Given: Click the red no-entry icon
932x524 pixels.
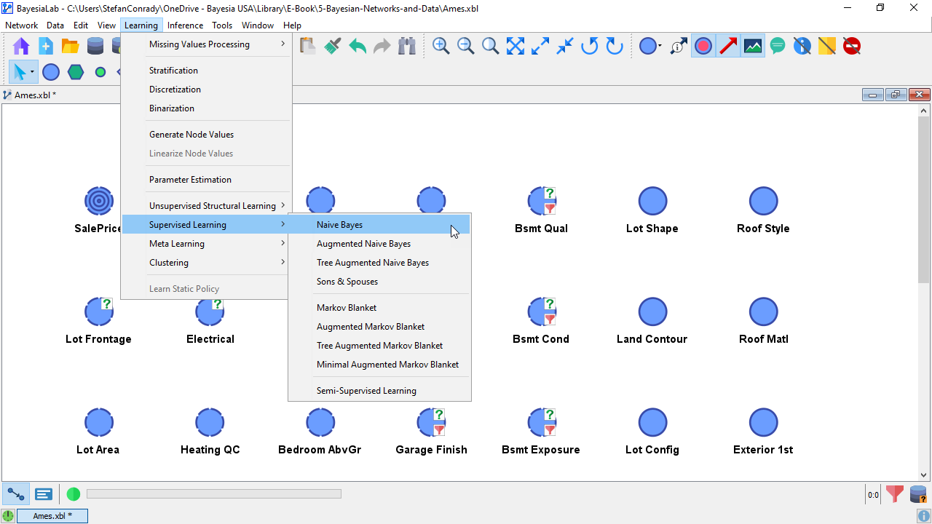Looking at the screenshot, I should [852, 47].
